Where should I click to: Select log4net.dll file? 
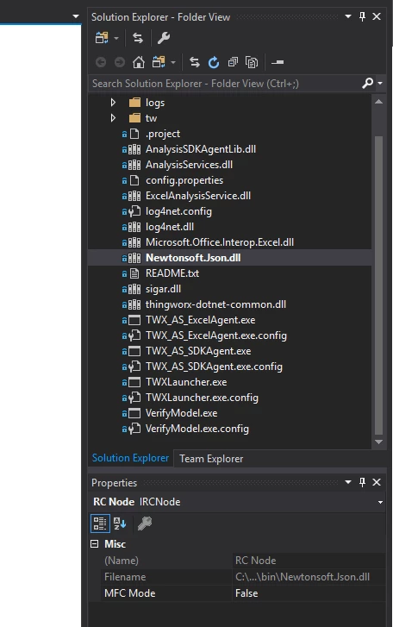pyautogui.click(x=170, y=227)
